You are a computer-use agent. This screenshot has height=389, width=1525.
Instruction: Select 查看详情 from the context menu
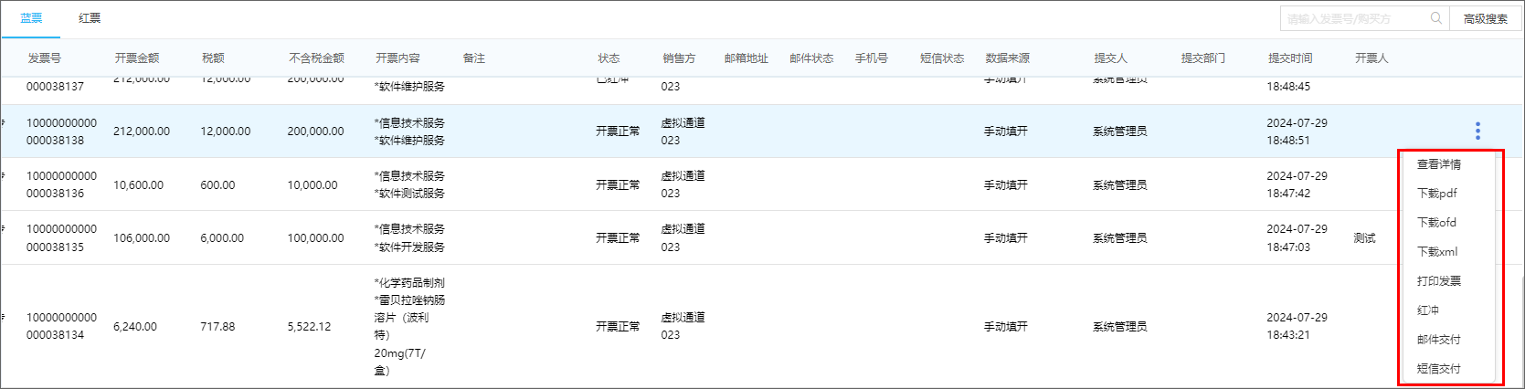coord(1439,164)
